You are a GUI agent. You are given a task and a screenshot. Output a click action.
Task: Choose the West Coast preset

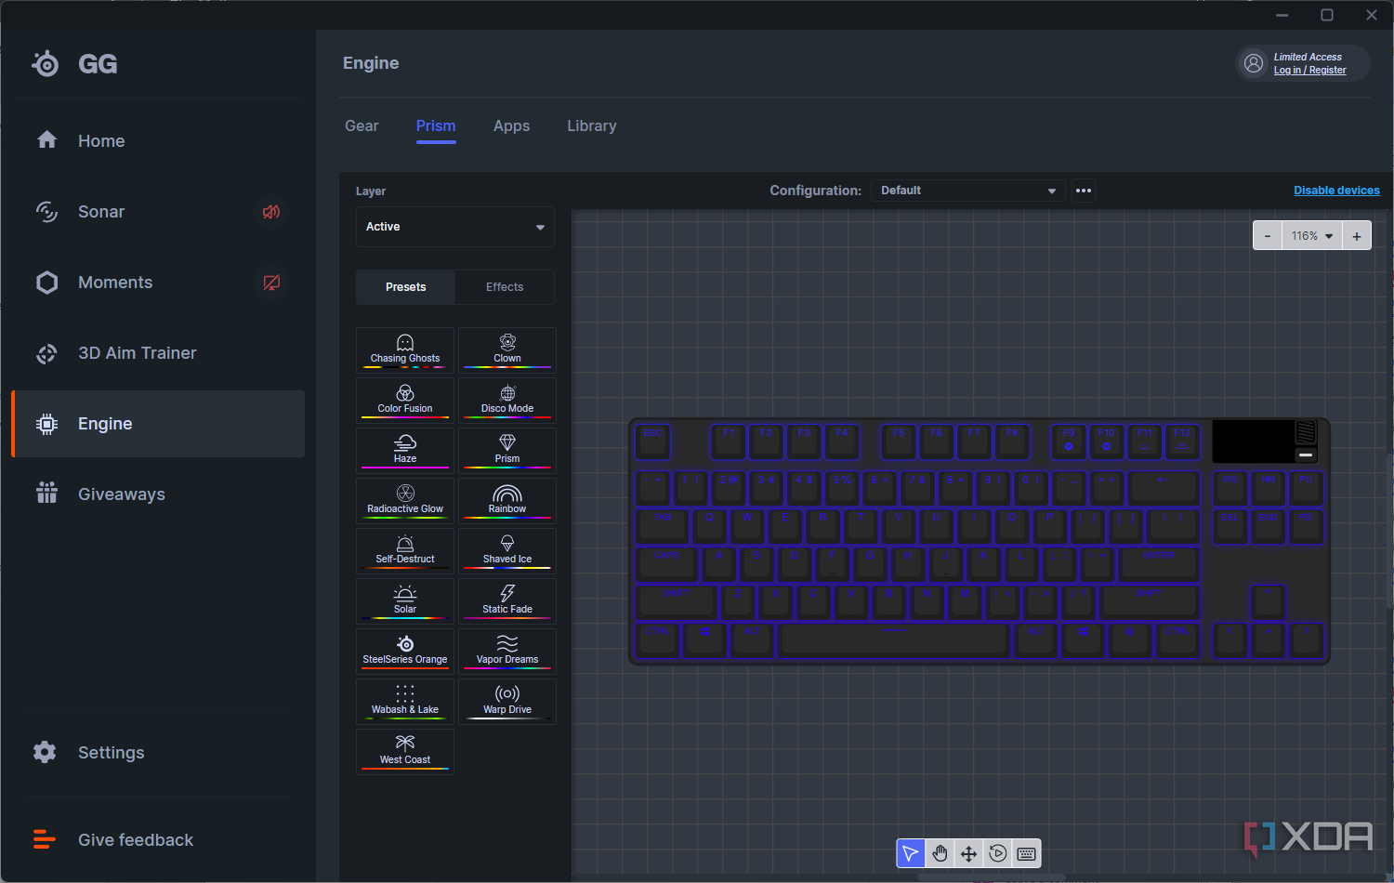(405, 751)
